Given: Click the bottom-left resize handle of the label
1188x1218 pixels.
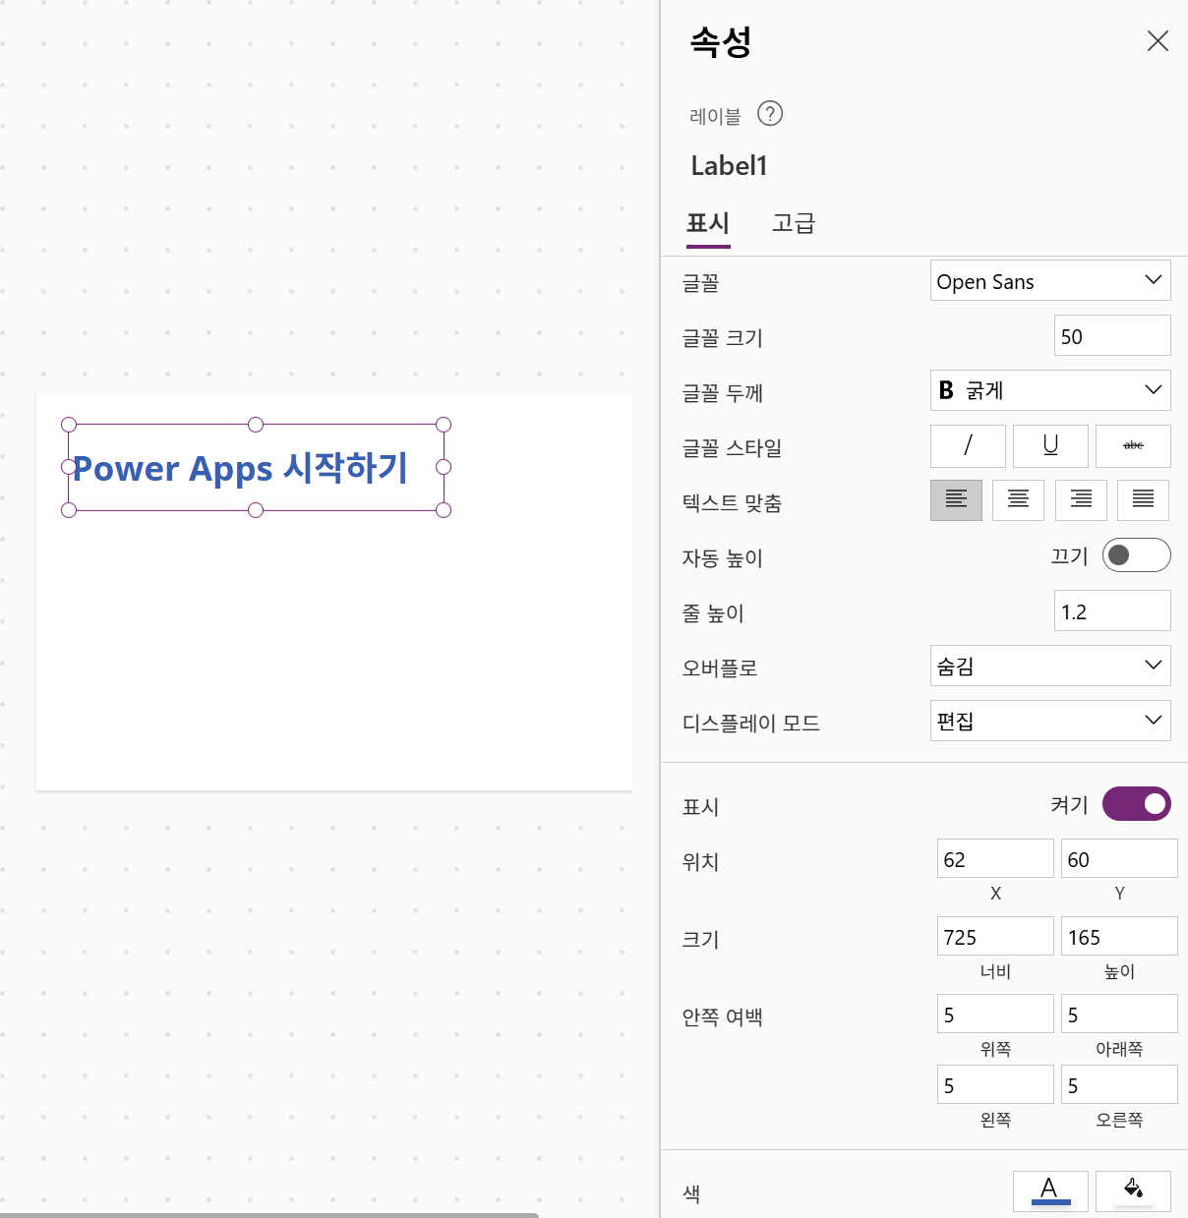Looking at the screenshot, I should 69,509.
